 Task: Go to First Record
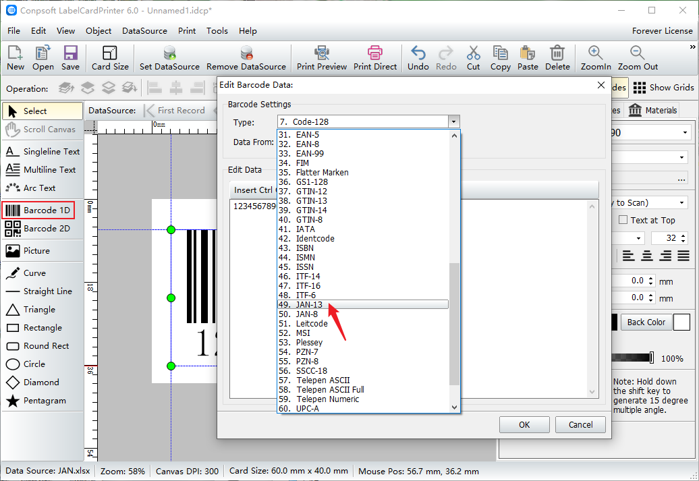(x=175, y=110)
